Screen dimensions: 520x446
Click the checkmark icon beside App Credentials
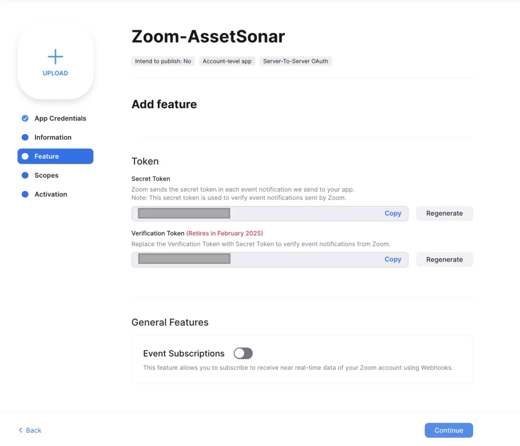click(25, 118)
